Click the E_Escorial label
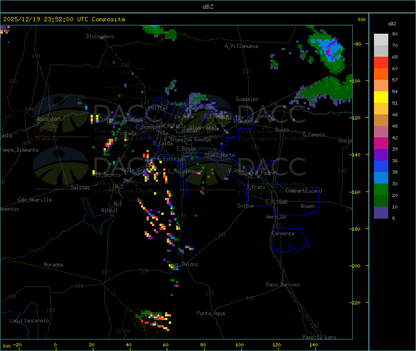This screenshot has height=351, width=416. (x=171, y=159)
